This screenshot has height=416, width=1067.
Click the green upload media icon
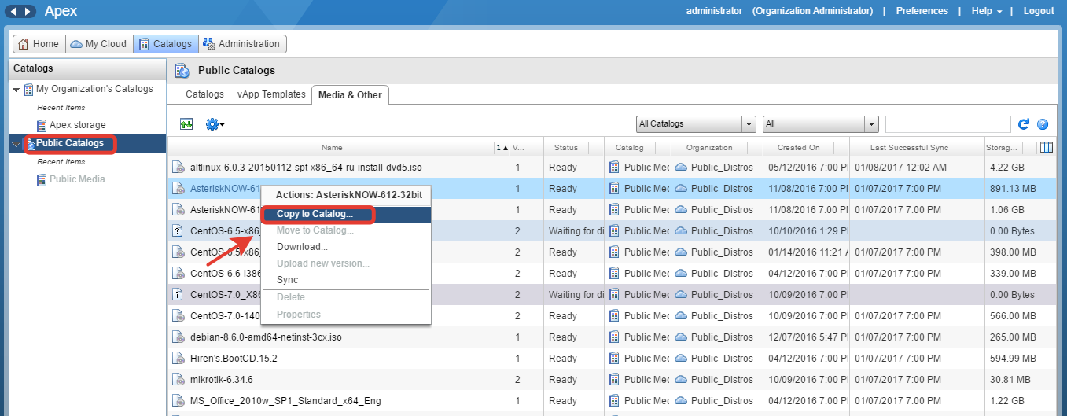186,124
